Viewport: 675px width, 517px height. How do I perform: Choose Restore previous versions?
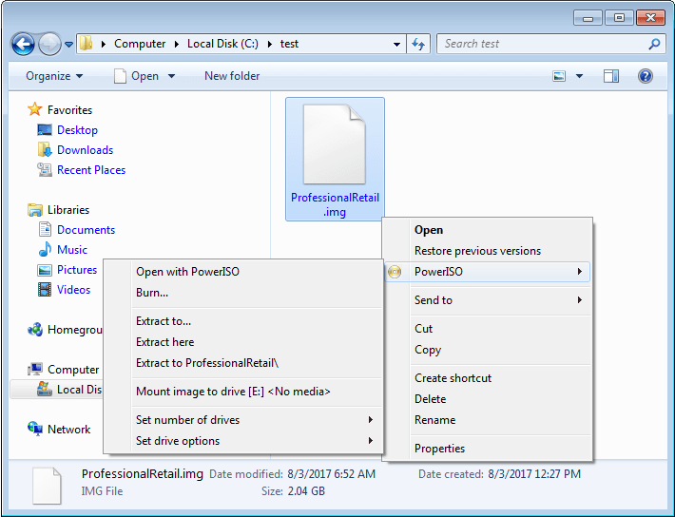click(x=488, y=251)
